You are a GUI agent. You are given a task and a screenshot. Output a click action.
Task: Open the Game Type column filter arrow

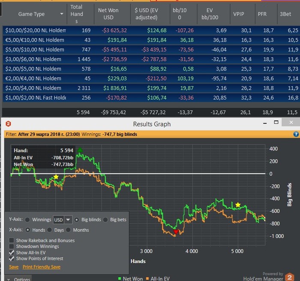(x=62, y=14)
